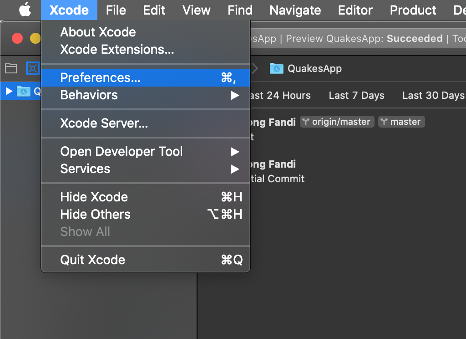Click the origin/master branch badge
466x339 pixels.
[337, 122]
